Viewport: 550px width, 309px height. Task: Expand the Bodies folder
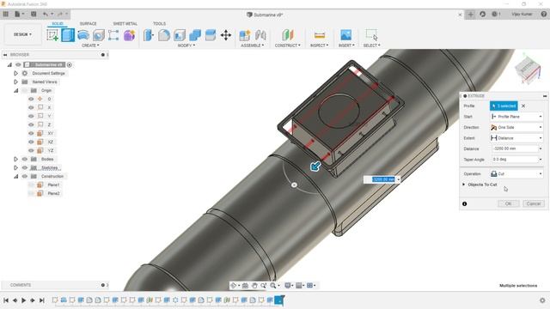[15, 159]
